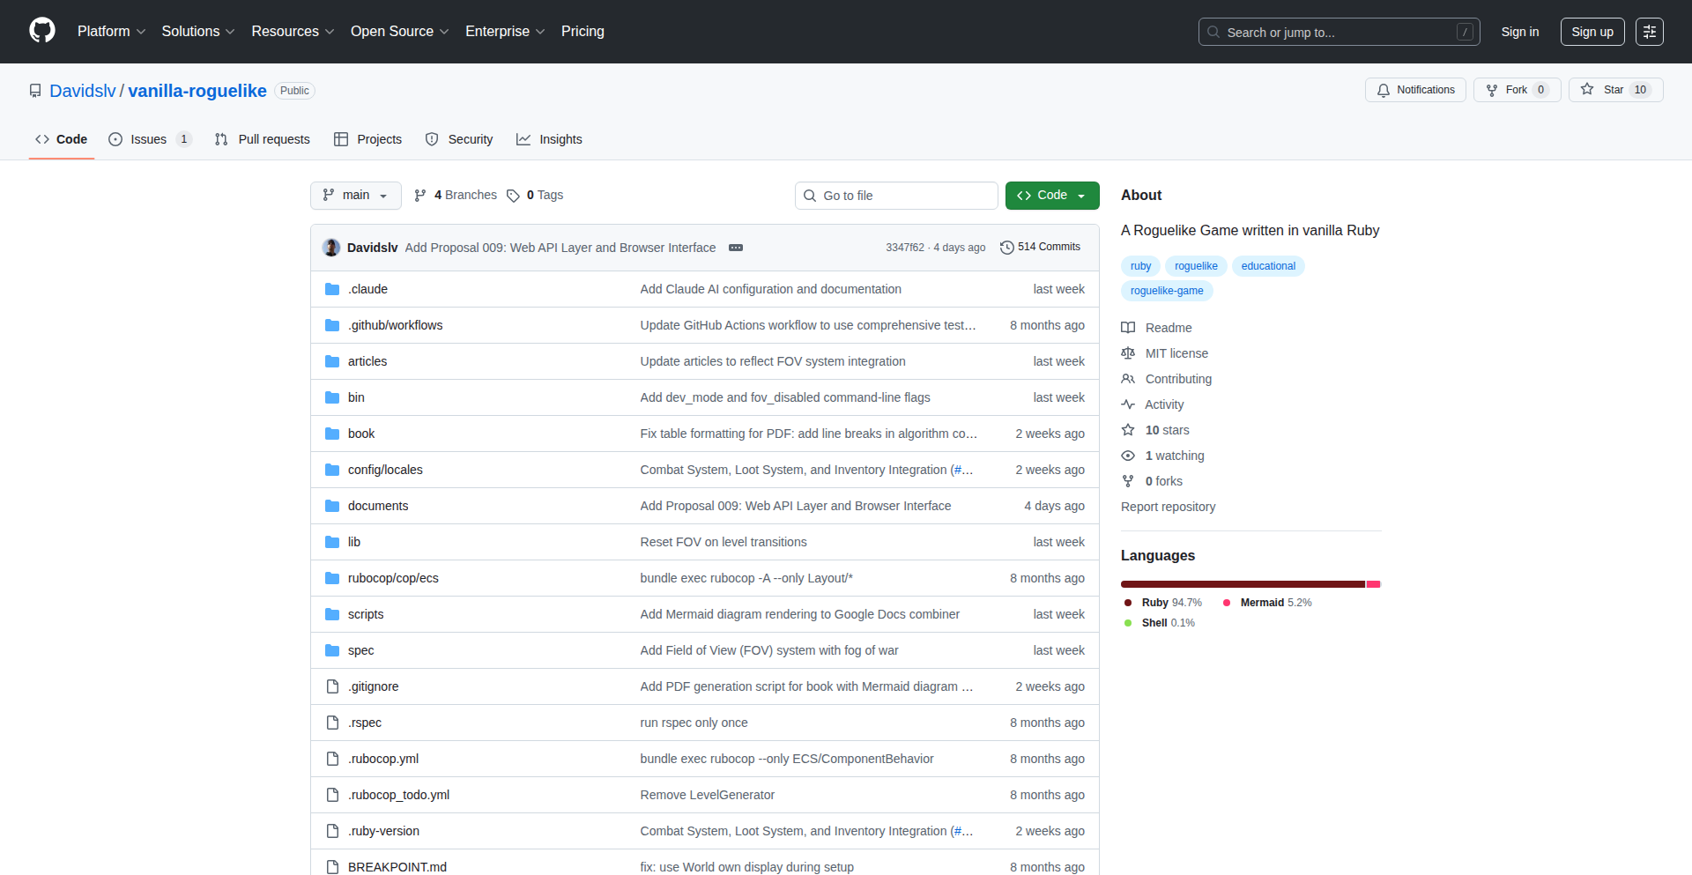Click the Notifications bell button
The width and height of the screenshot is (1692, 875).
pyautogui.click(x=1415, y=90)
